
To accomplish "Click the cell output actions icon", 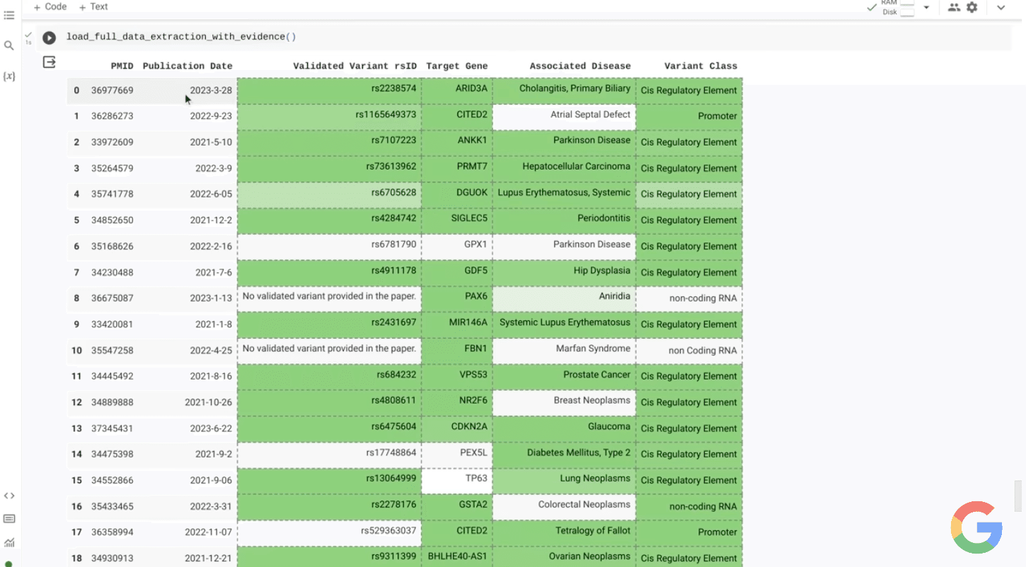I will (x=49, y=62).
